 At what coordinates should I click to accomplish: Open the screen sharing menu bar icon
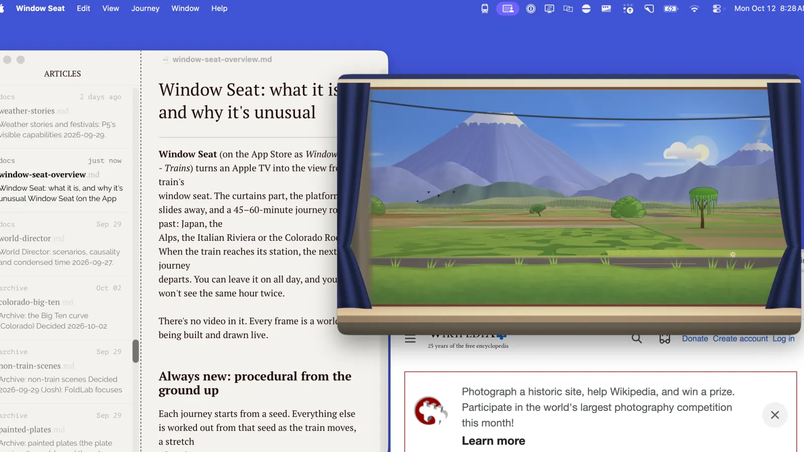point(508,9)
